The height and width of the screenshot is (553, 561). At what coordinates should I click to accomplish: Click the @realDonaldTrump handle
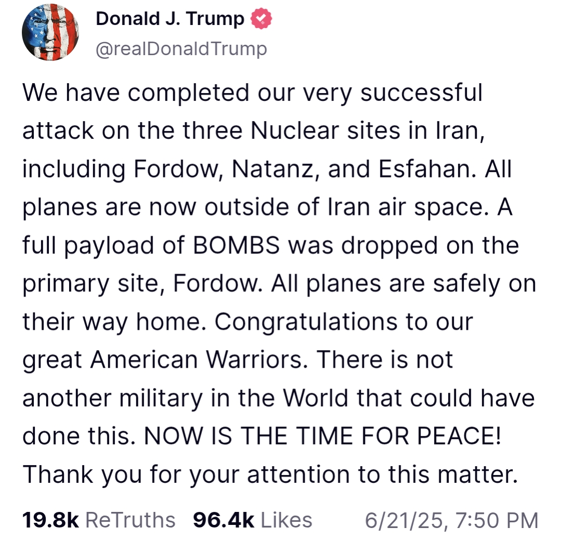pos(181,49)
